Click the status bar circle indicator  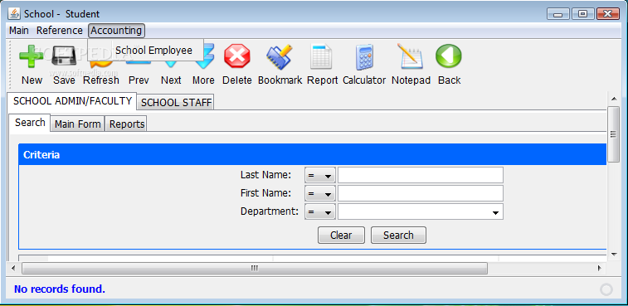click(x=606, y=289)
